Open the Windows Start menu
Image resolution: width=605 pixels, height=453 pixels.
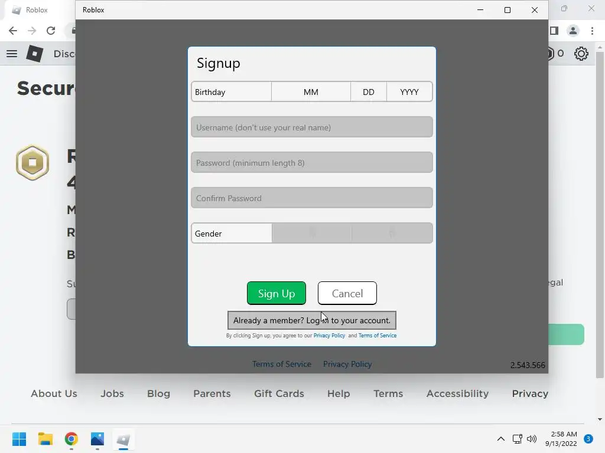[19, 439]
